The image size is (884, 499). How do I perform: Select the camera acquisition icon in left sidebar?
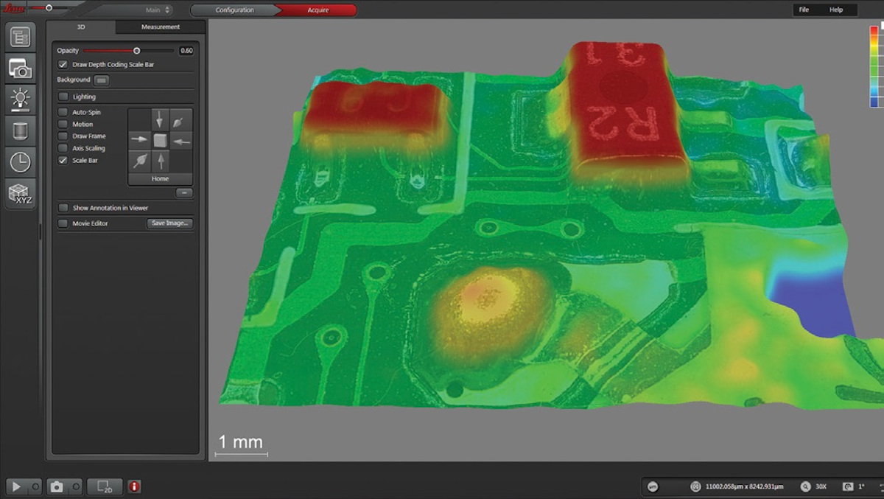pos(20,69)
